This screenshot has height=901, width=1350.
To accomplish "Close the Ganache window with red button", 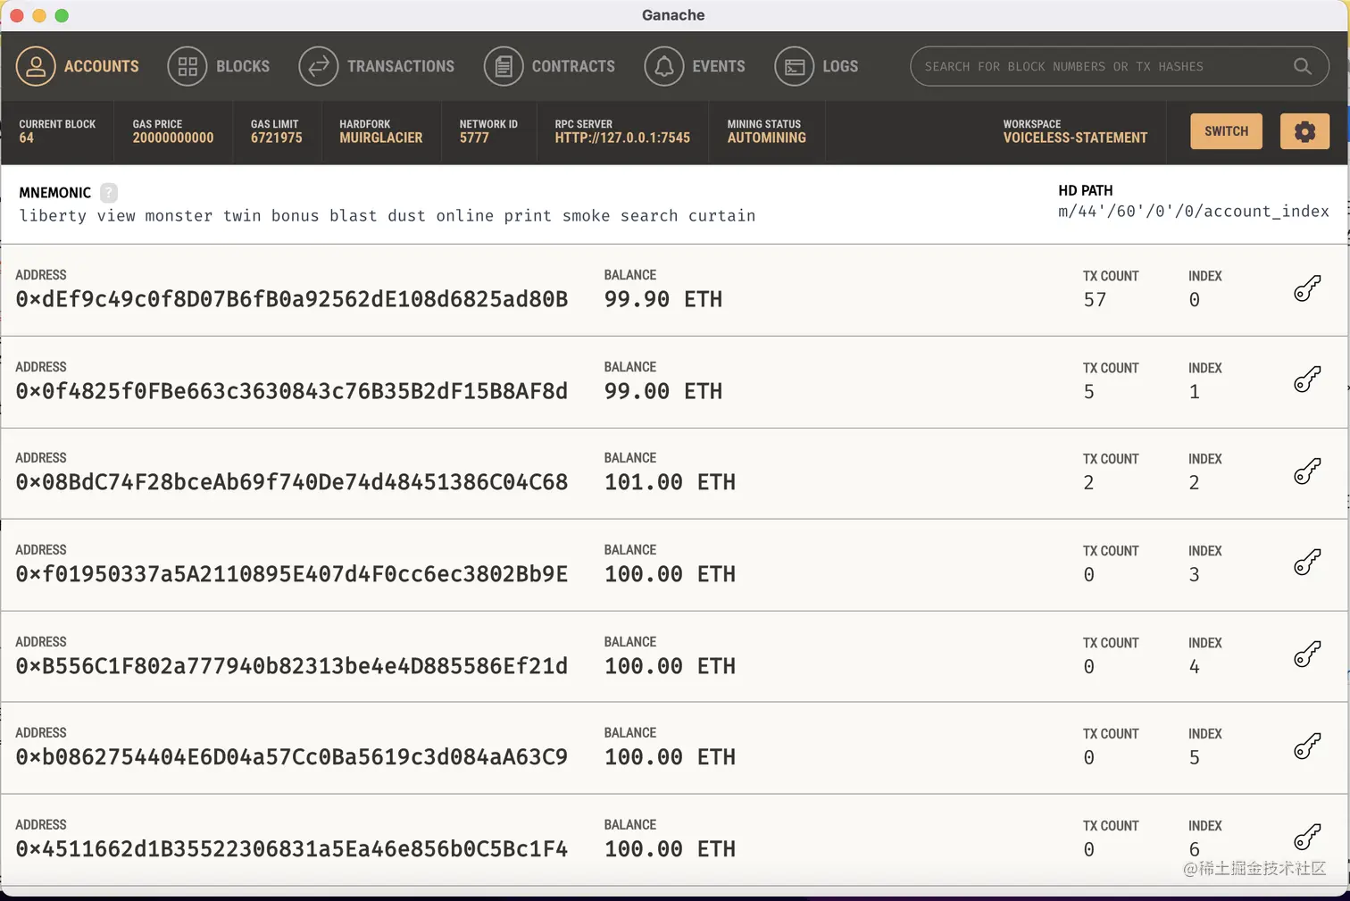I will 16,15.
